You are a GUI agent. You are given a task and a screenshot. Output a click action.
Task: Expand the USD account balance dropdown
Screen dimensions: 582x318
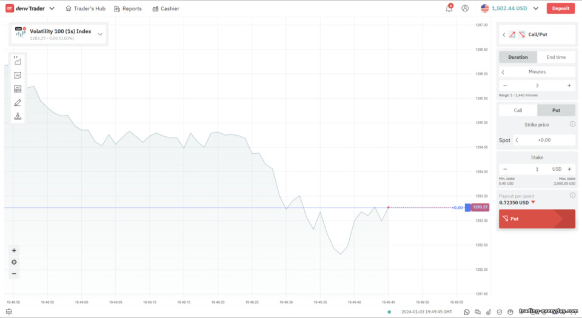[x=535, y=8]
